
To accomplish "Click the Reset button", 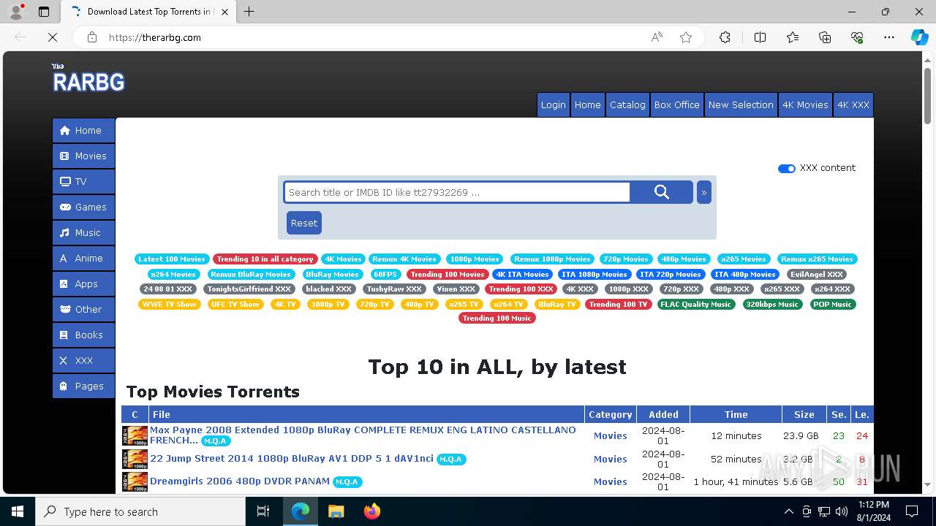I will [x=304, y=223].
